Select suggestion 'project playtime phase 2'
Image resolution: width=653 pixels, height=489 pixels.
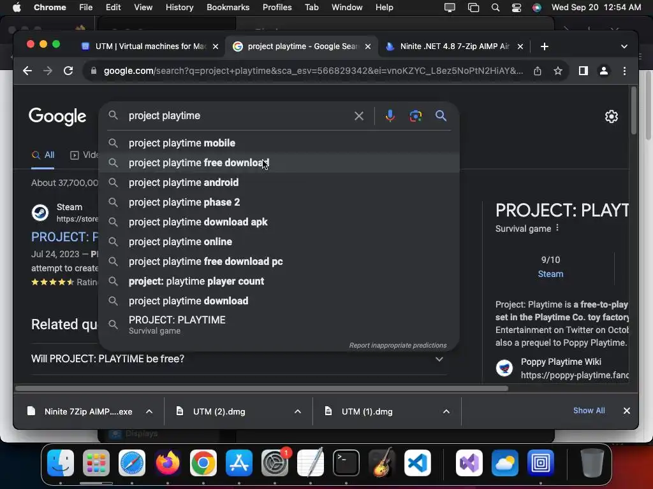coord(279,202)
